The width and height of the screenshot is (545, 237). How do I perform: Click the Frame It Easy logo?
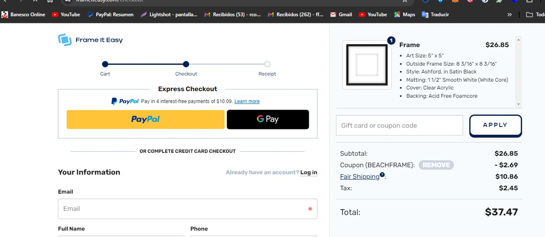90,40
